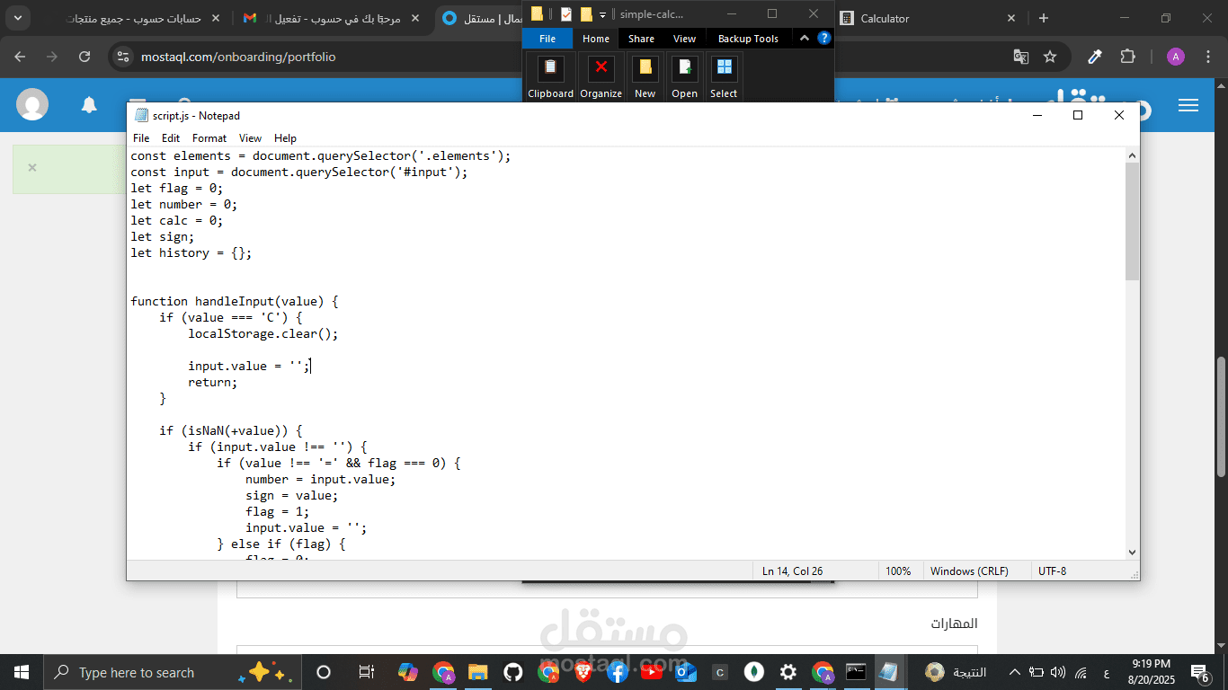Viewport: 1228px width, 690px height.
Task: Click the Notepad vertical scrollbar thumb
Action: pyautogui.click(x=1132, y=222)
